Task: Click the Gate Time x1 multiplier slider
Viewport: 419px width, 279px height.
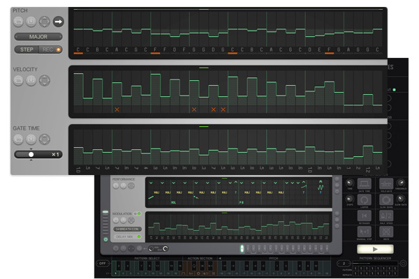Action: pyautogui.click(x=38, y=154)
